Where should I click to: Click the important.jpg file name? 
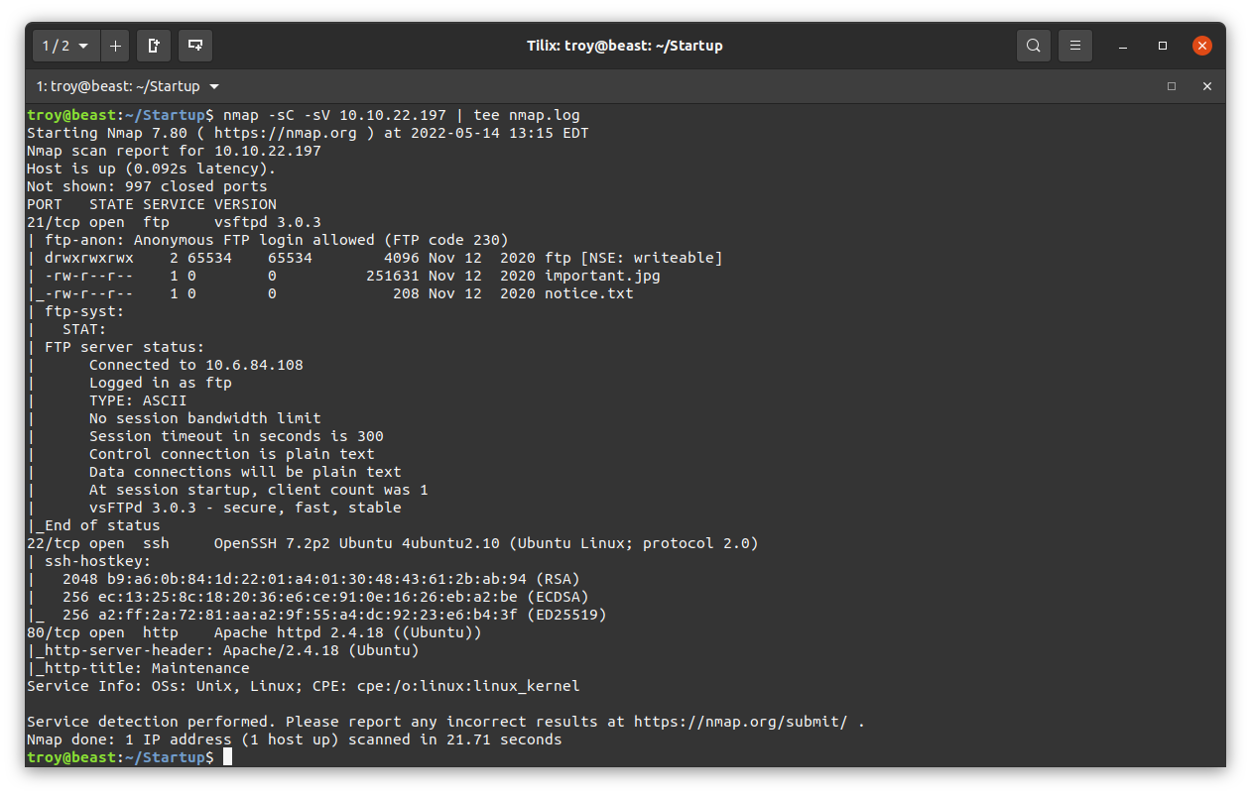pos(602,276)
